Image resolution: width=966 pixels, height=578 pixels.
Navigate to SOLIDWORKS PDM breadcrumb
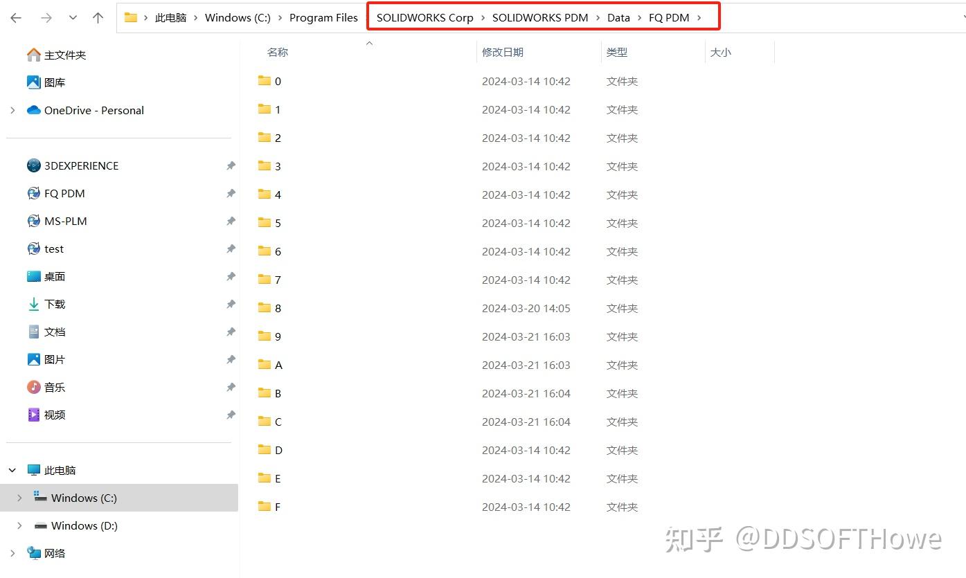(x=540, y=18)
